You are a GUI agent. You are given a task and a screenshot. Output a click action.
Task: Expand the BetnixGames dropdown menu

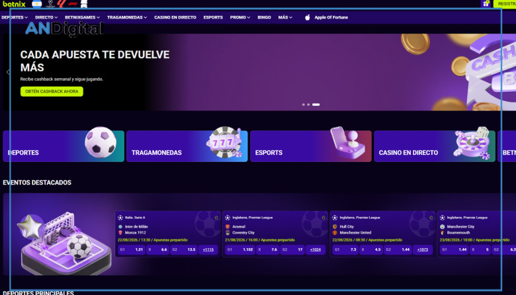coord(82,17)
